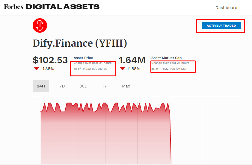Switch chart to 30D range
The width and height of the screenshot is (252, 165).
tap(83, 86)
